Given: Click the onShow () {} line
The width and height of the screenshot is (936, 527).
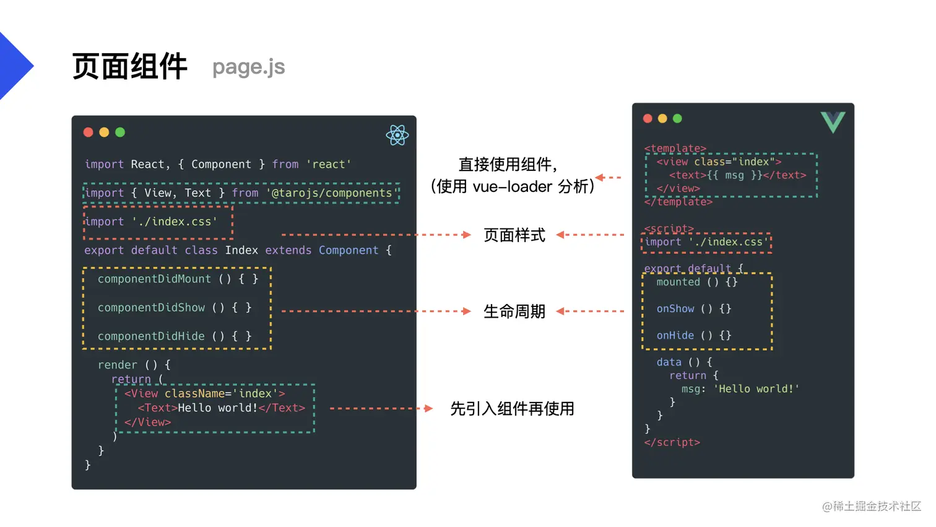Looking at the screenshot, I should (x=694, y=308).
